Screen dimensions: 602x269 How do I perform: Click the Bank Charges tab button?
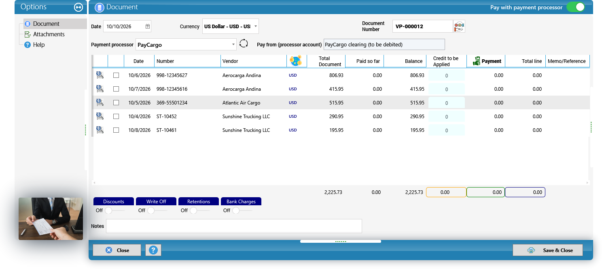pyautogui.click(x=241, y=201)
